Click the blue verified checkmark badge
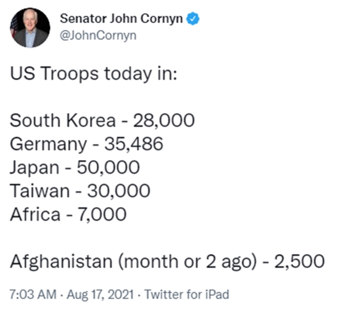The height and width of the screenshot is (314, 338). click(193, 19)
